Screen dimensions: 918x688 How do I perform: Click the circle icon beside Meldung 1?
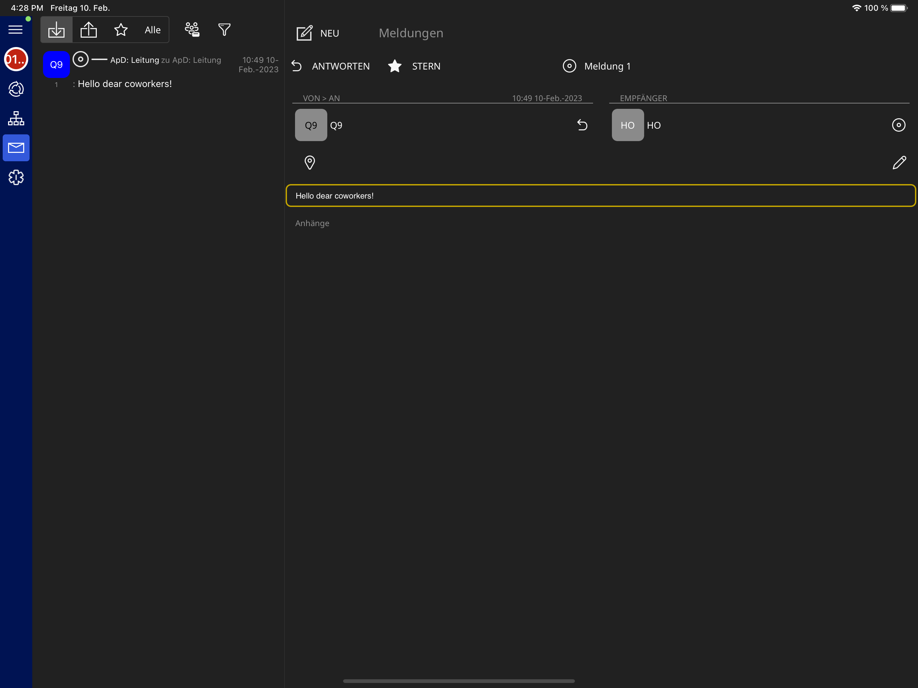click(570, 66)
